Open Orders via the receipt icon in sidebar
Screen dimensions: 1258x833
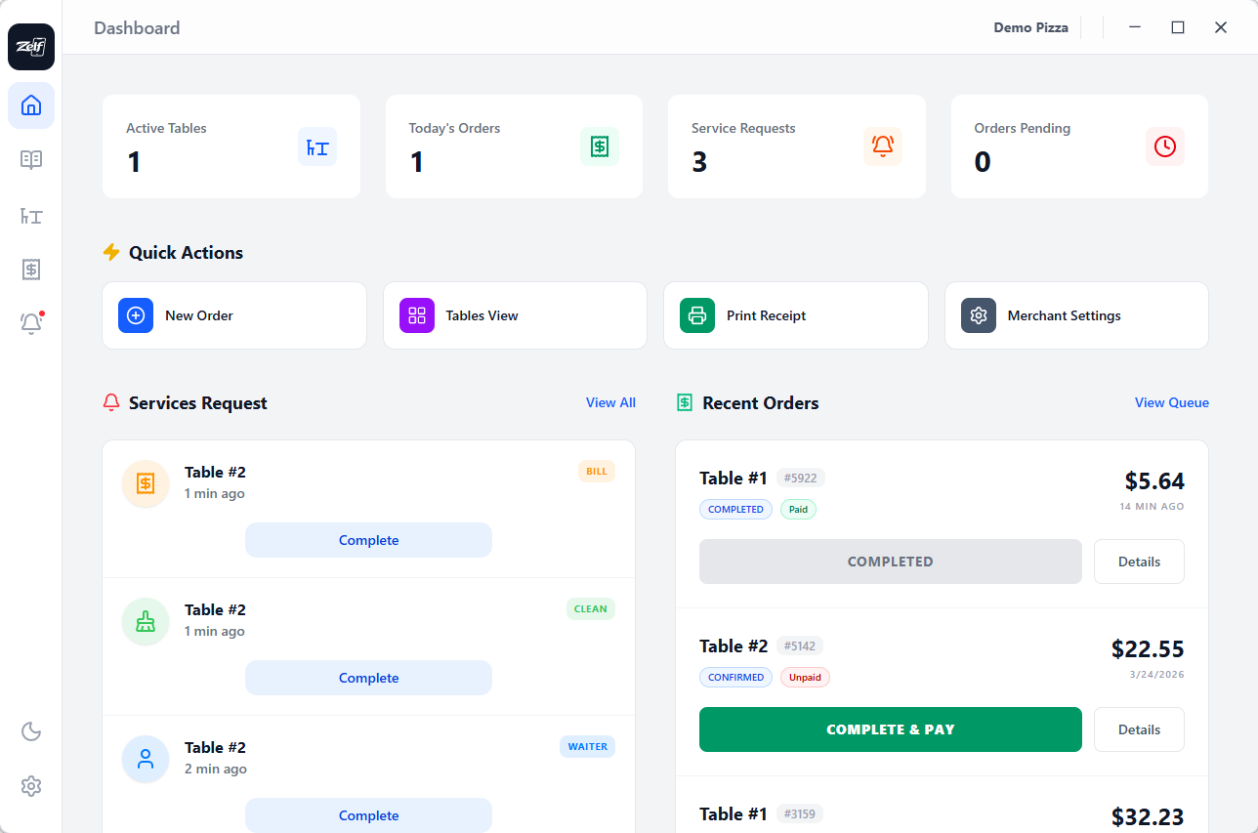(x=30, y=269)
